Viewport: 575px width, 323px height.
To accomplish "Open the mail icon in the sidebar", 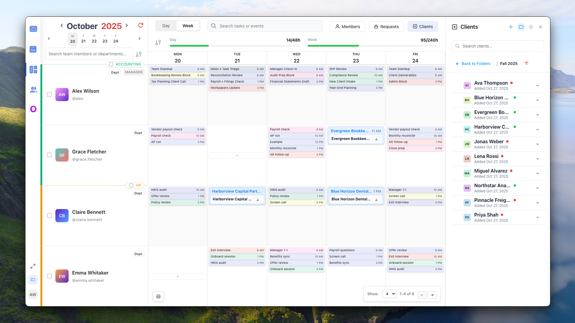I will tap(33, 29).
